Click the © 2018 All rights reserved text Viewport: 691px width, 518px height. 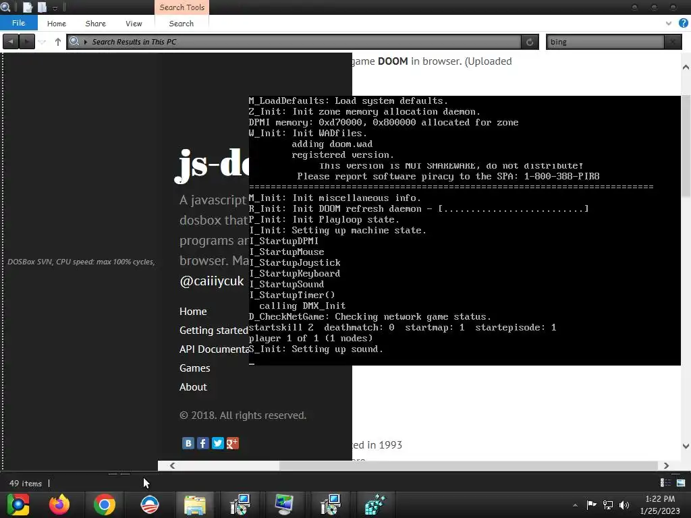point(243,415)
